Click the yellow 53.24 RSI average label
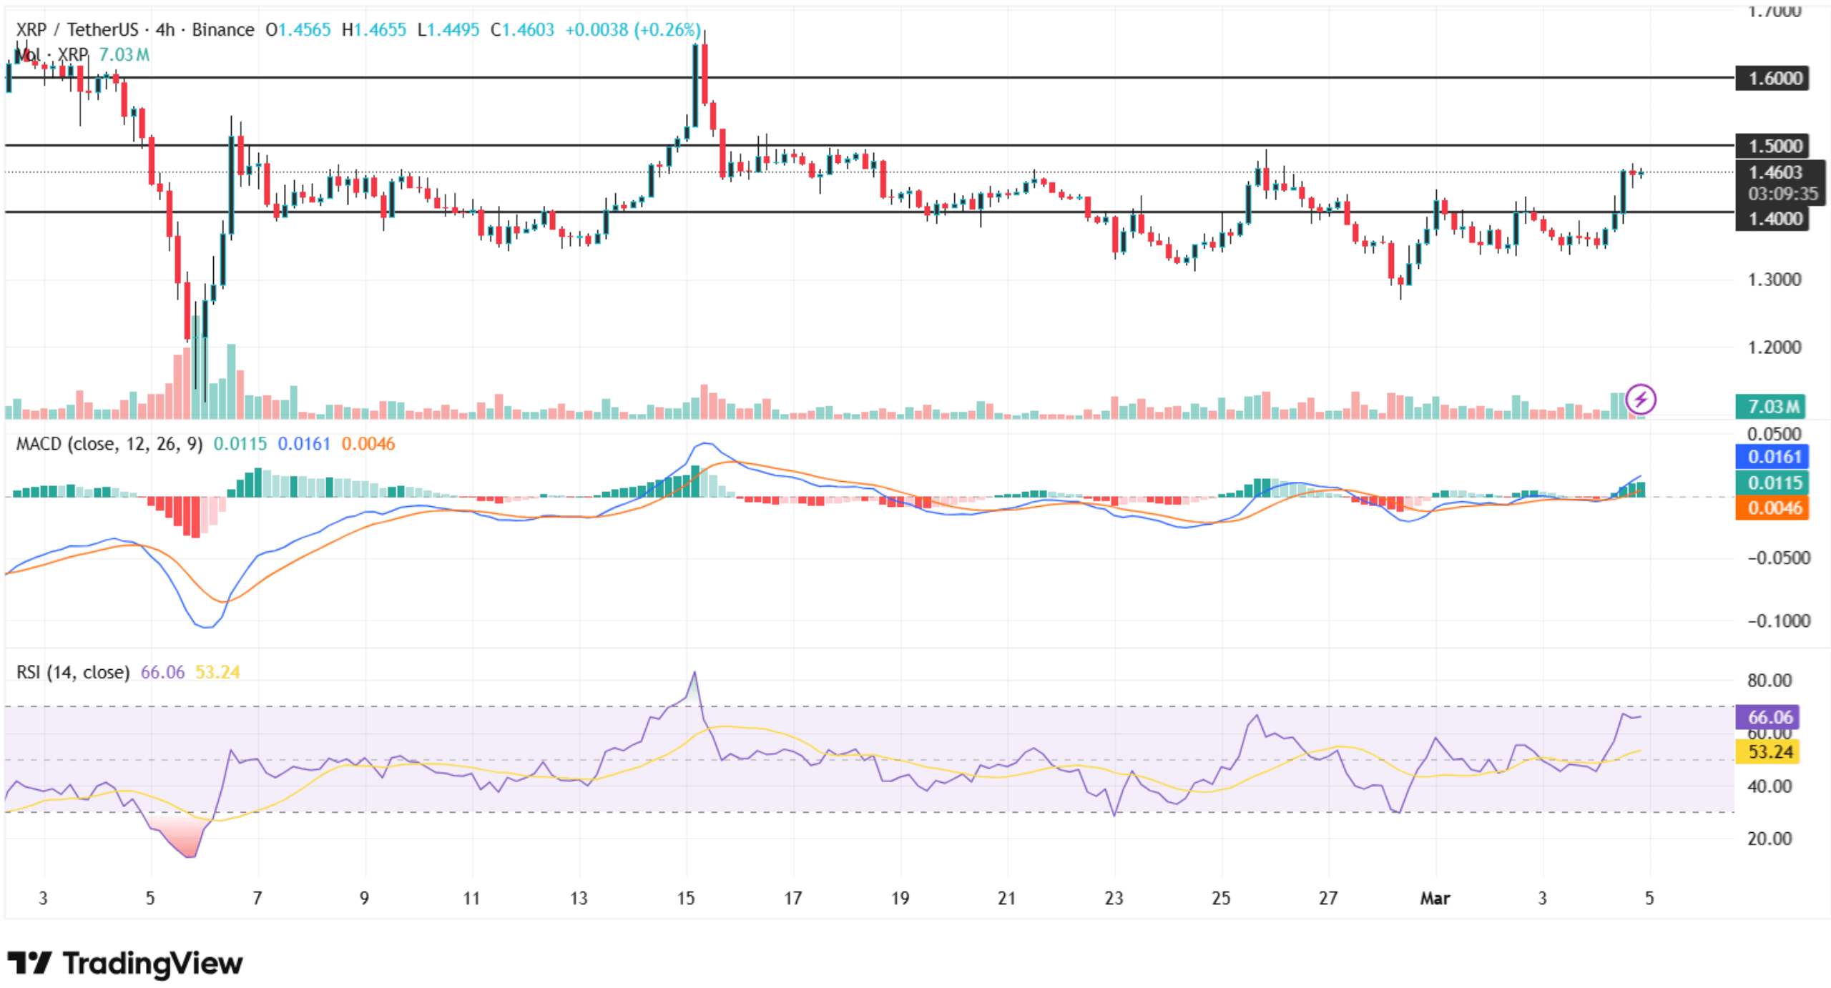The width and height of the screenshot is (1831, 988). (1767, 752)
